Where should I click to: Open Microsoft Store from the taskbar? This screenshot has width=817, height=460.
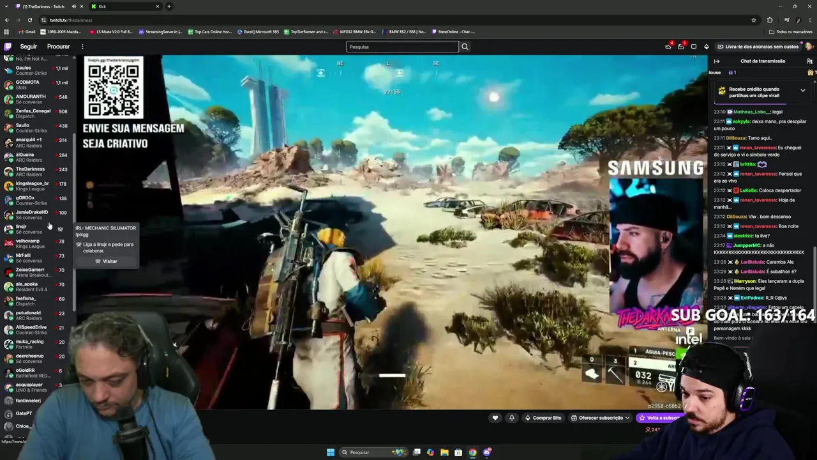458,452
